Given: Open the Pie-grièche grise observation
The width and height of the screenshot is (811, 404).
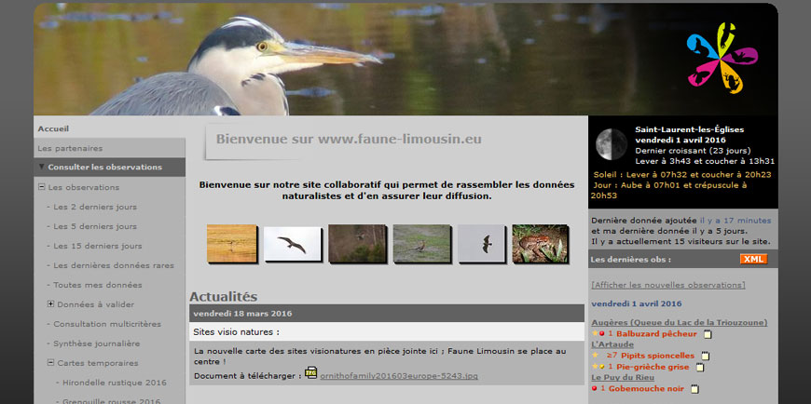Looking at the screenshot, I should pos(653,367).
